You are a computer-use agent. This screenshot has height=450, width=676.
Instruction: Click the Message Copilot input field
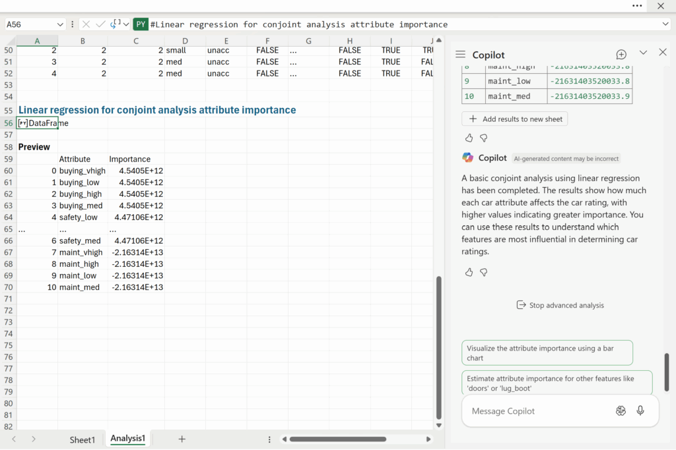tap(535, 411)
